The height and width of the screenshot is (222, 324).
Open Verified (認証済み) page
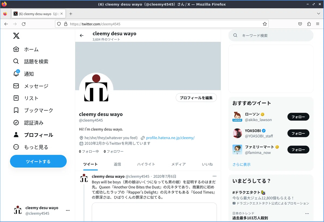(x=28, y=123)
